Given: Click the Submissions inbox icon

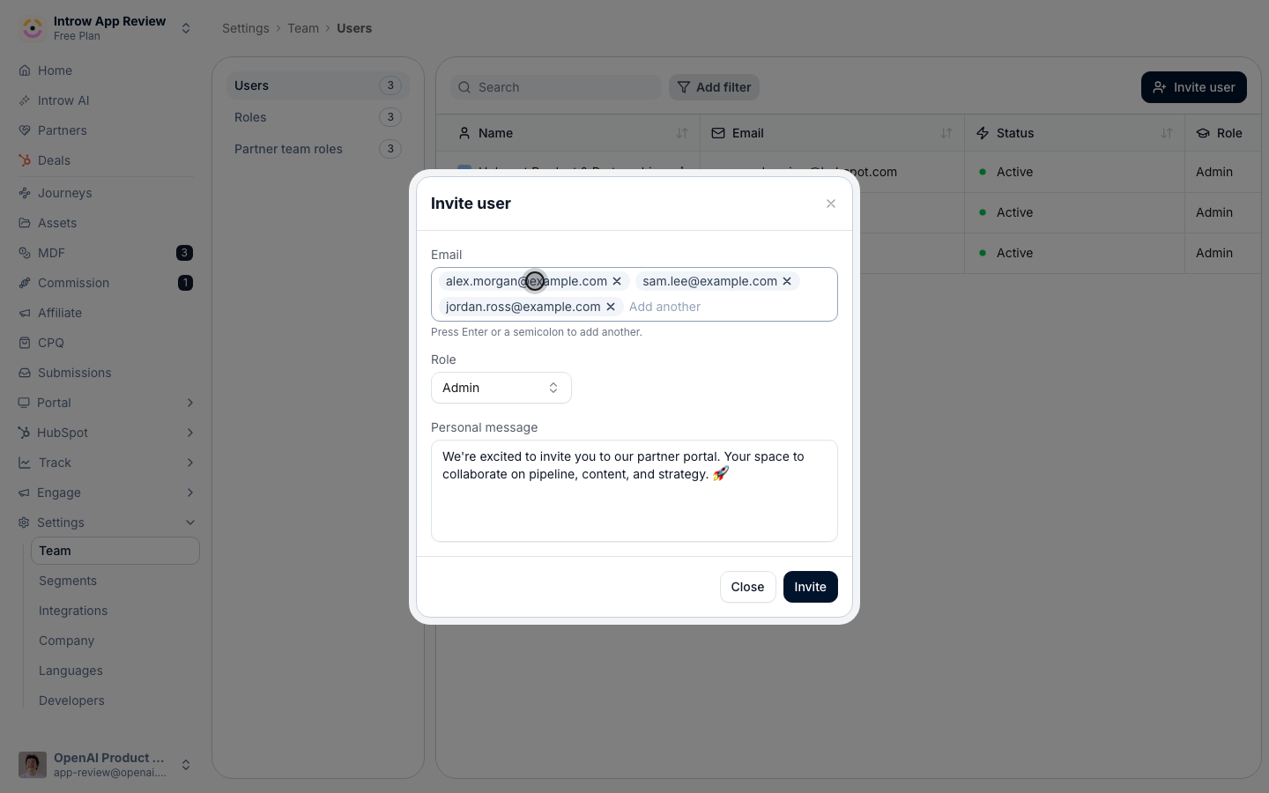Looking at the screenshot, I should (25, 373).
